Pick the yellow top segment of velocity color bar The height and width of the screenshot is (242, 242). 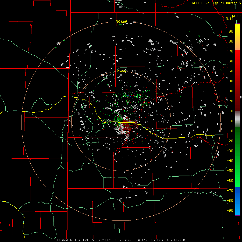click(237, 37)
